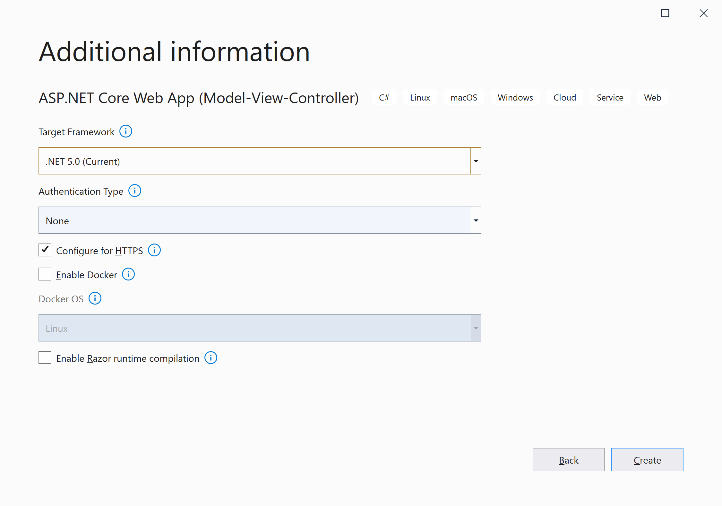The height and width of the screenshot is (506, 722).
Task: Click the Docker OS Linux dropdown
Action: (x=259, y=328)
